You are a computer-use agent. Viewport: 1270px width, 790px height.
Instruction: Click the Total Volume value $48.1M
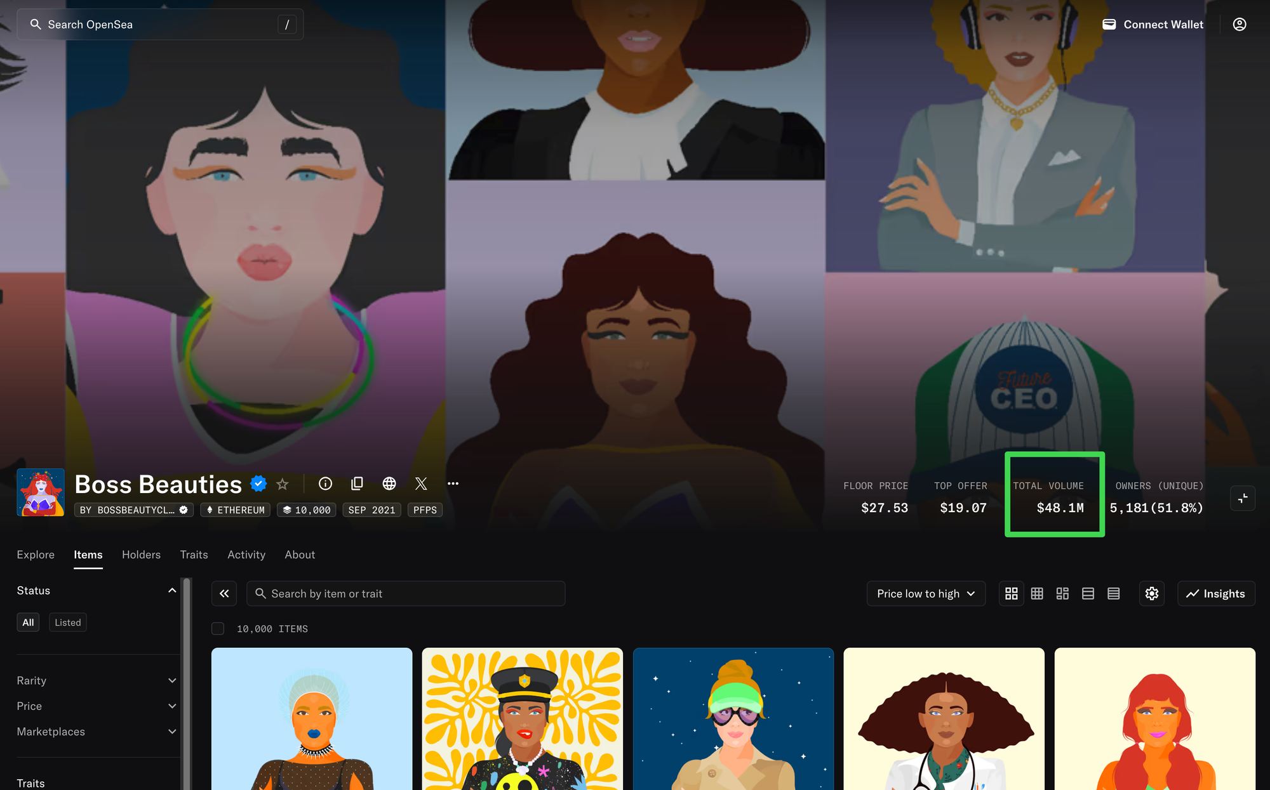click(1060, 508)
